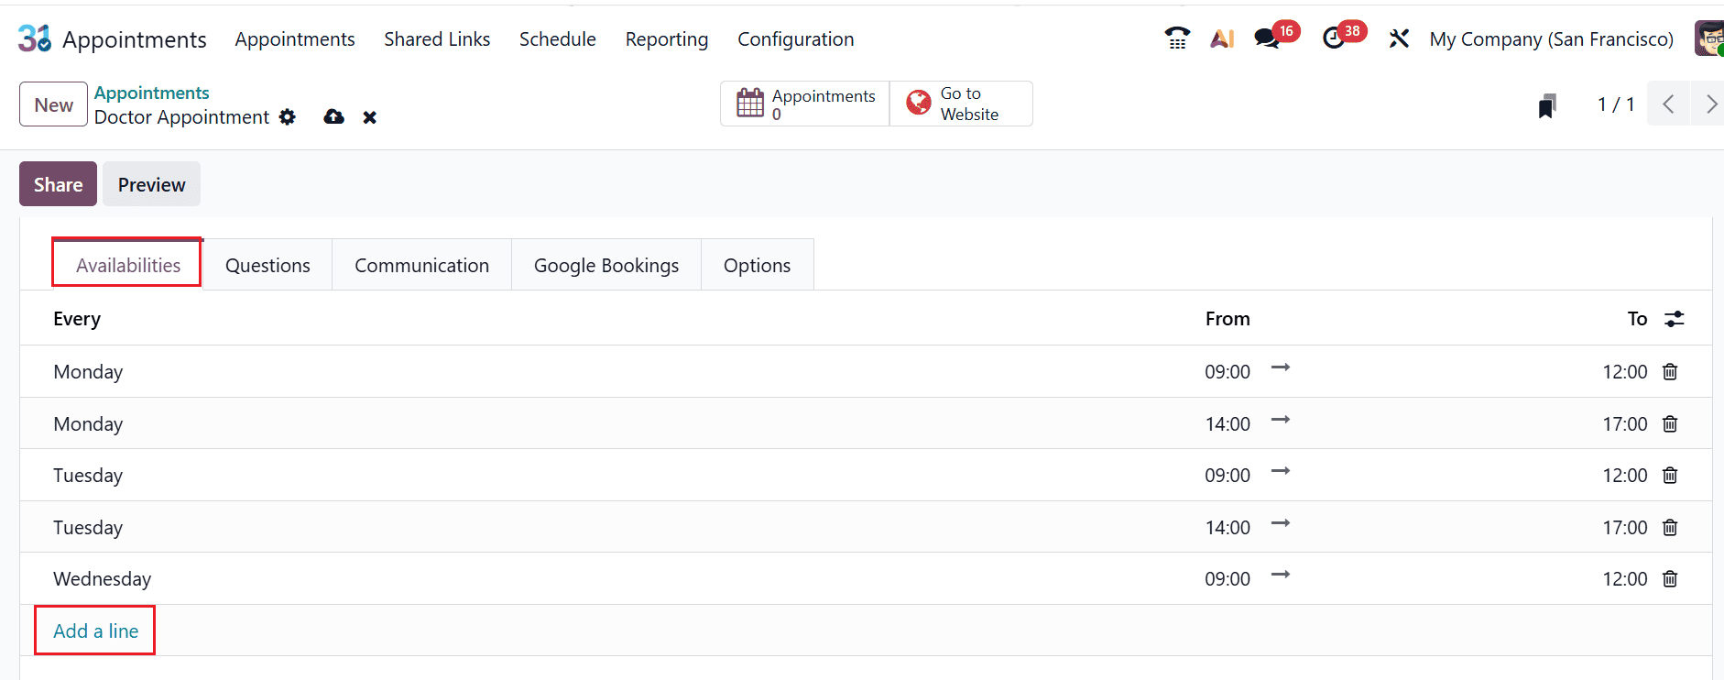Click the gear actions icon next to Doctor Appointment

[288, 117]
